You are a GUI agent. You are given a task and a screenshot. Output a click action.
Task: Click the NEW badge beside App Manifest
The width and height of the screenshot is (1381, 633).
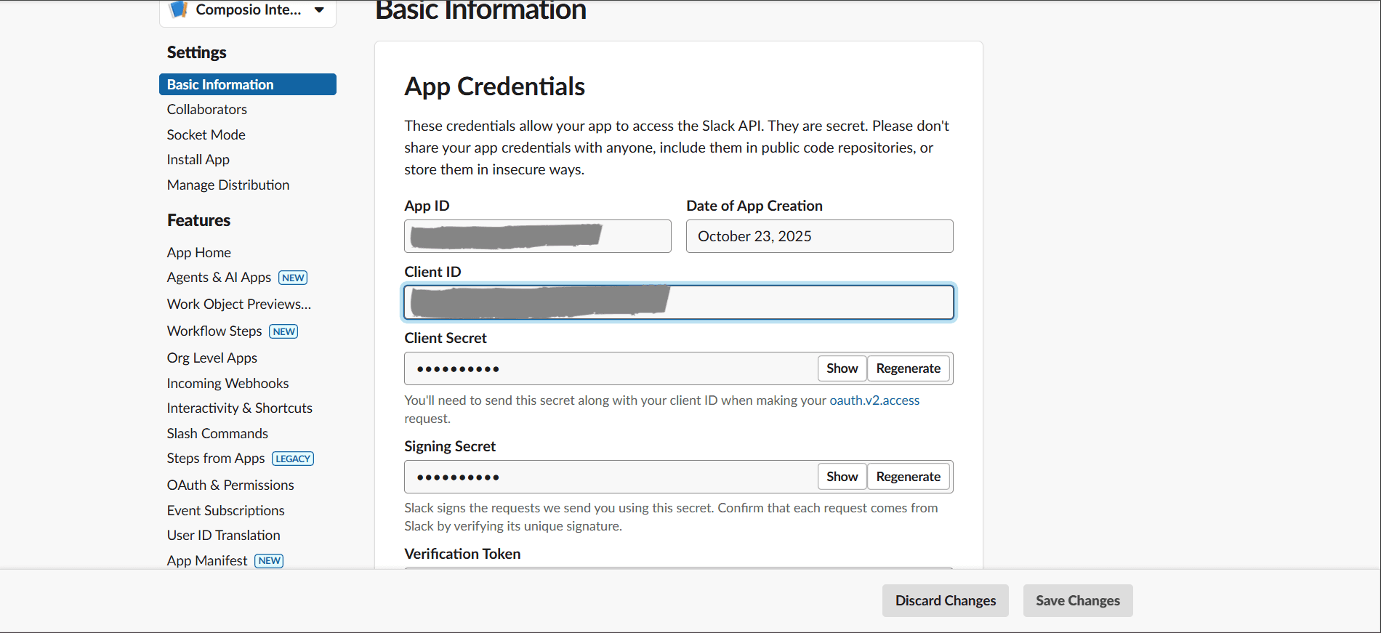coord(270,561)
